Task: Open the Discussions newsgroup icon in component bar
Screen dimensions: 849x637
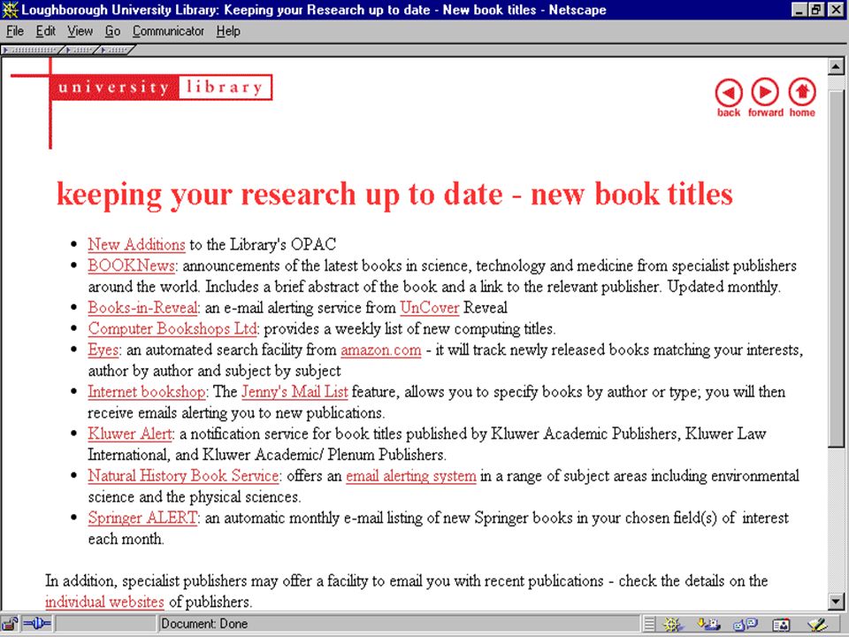Action: [x=745, y=625]
